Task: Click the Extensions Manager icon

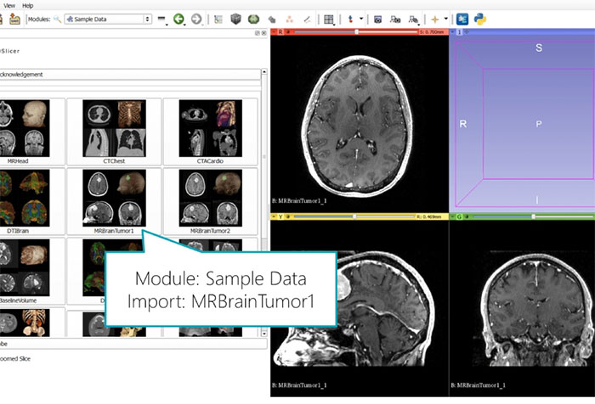Action: click(x=464, y=19)
